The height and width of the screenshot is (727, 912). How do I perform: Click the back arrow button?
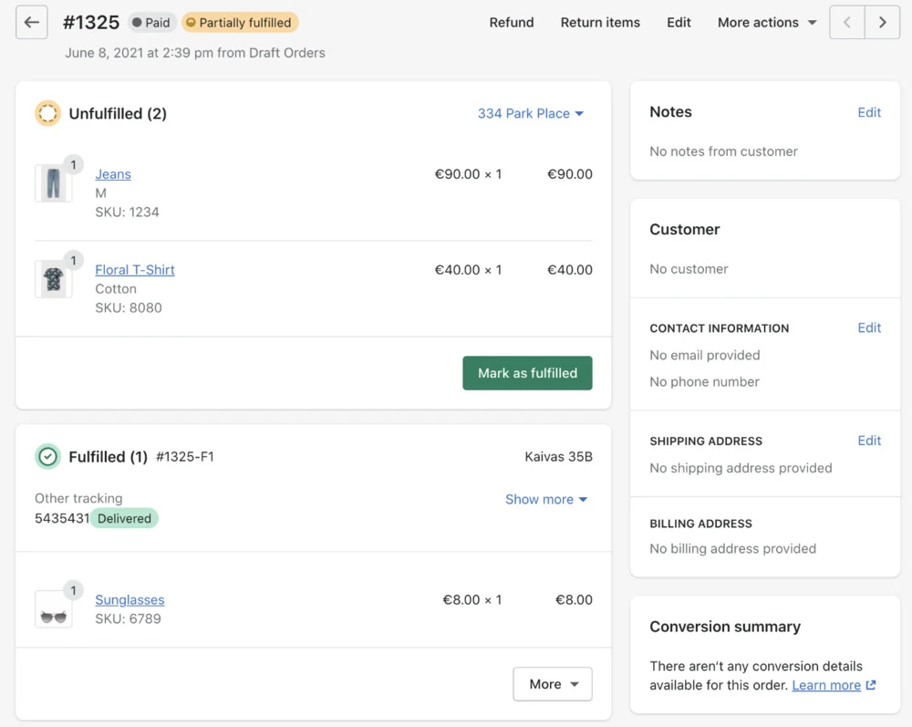[32, 23]
